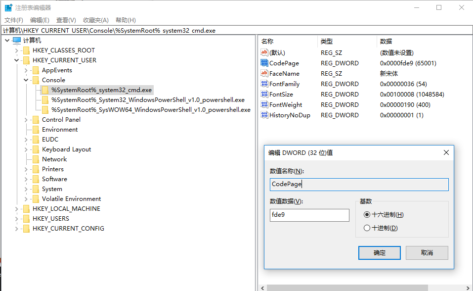Open the 帮助(H) menu
The height and width of the screenshot is (291, 473).
tap(126, 20)
